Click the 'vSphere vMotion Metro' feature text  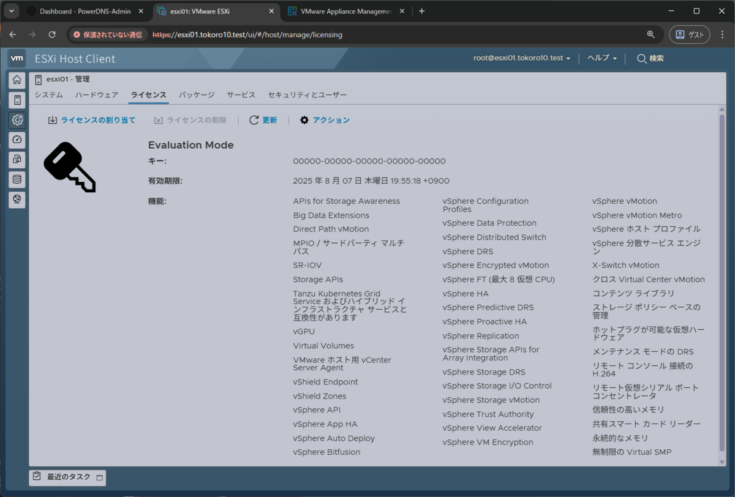pos(637,215)
